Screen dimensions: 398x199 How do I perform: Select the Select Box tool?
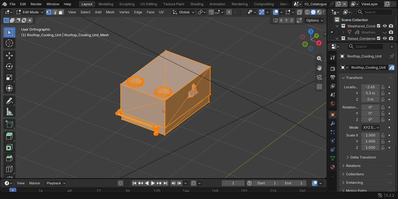(x=9, y=32)
